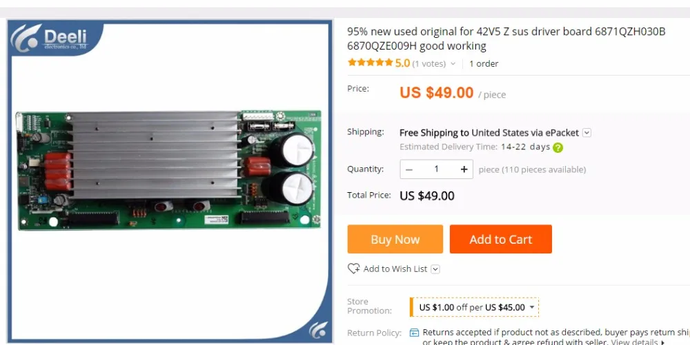The width and height of the screenshot is (690, 345).
Task: Click the Add to Wish List link
Action: [x=395, y=269]
